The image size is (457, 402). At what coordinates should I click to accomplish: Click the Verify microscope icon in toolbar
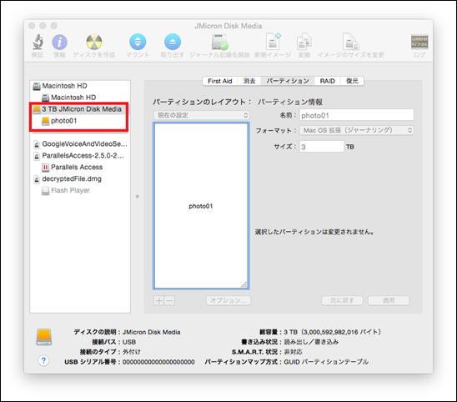[x=38, y=42]
